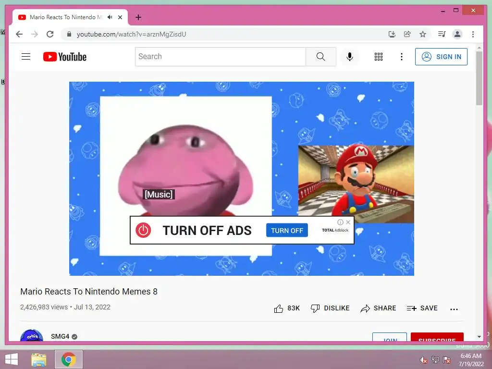Viewport: 492px width, 369px height.
Task: Click the DISLIKE button
Action: (x=330, y=308)
